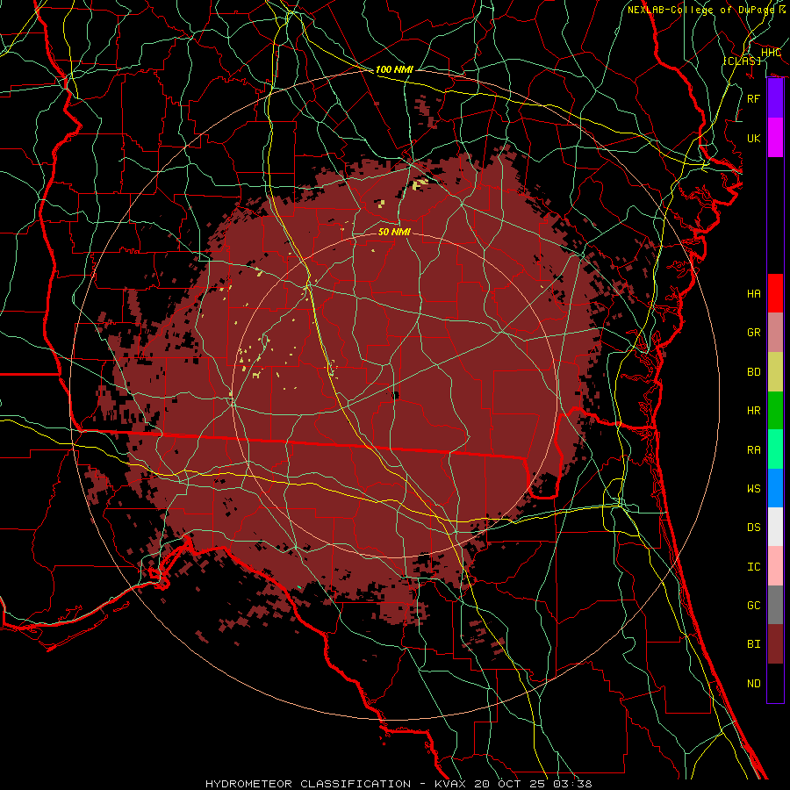Click the HR green legend color swatch
Image resolution: width=790 pixels, height=790 pixels.
[x=775, y=410]
